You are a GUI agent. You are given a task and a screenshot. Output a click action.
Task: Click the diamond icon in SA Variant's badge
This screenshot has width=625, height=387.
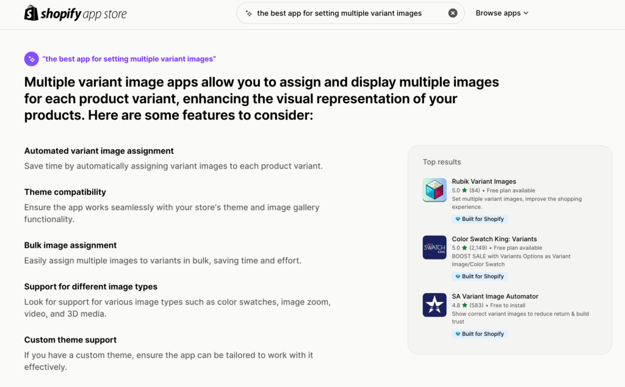point(458,334)
